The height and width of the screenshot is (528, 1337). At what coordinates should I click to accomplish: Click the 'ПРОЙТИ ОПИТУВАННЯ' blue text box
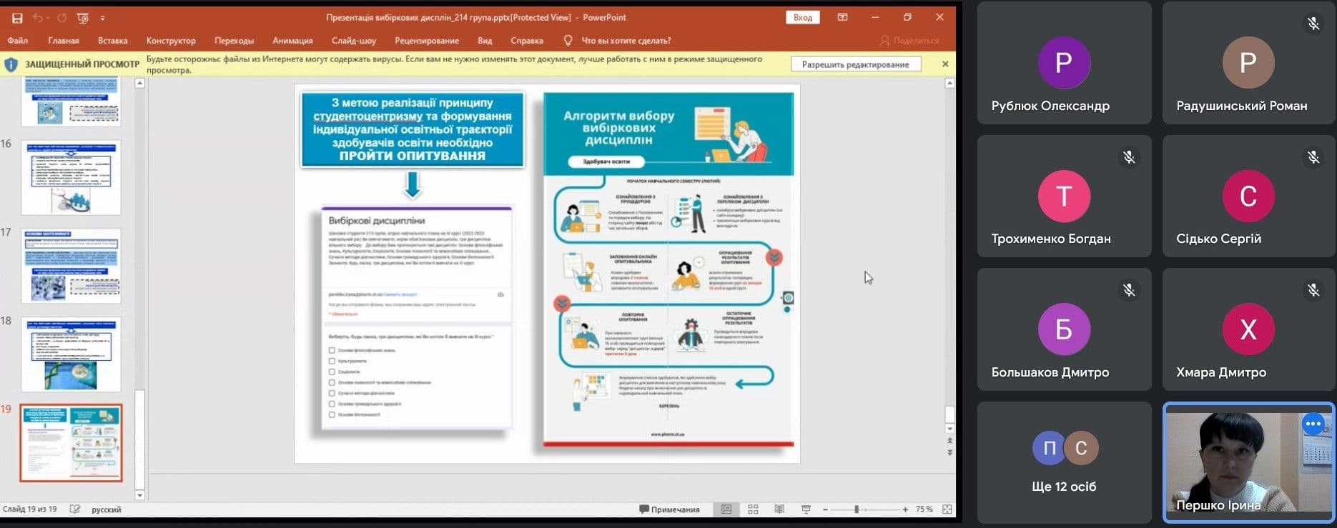[413, 129]
